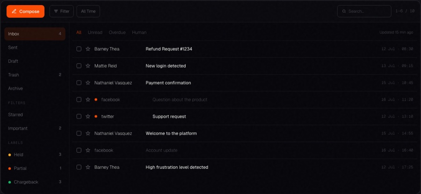Screen dimensions: 421x194
Task: Click the yellow Held label dot
Action: (x=10, y=155)
